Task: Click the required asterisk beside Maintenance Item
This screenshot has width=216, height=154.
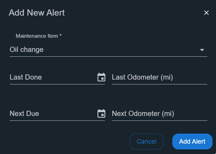Action: [60, 35]
